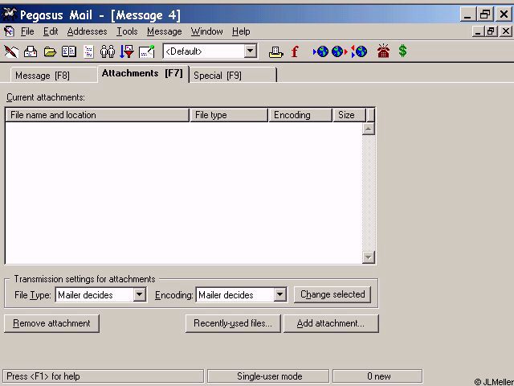
Task: Restore the inner Message 4 window
Action: coord(491,31)
